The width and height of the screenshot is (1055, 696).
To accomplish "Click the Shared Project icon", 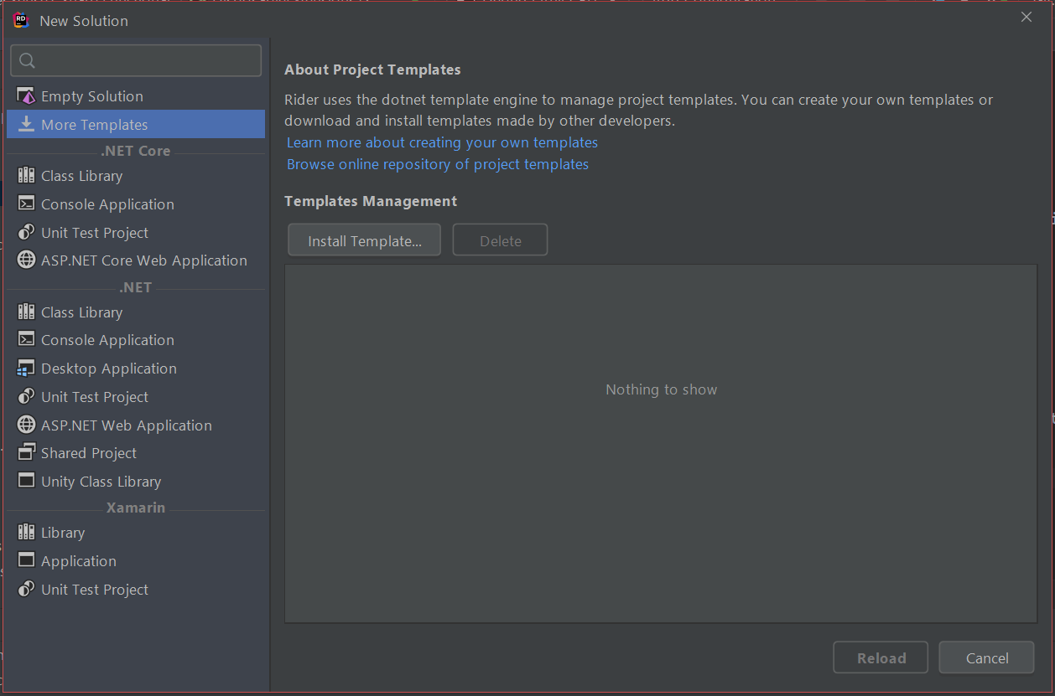I will [x=26, y=453].
